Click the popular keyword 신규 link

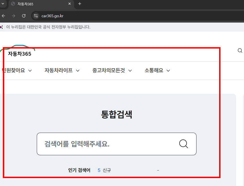coord(107,170)
